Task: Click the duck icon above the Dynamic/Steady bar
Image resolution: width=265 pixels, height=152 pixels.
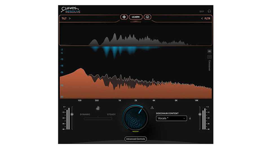Action: coord(98,108)
